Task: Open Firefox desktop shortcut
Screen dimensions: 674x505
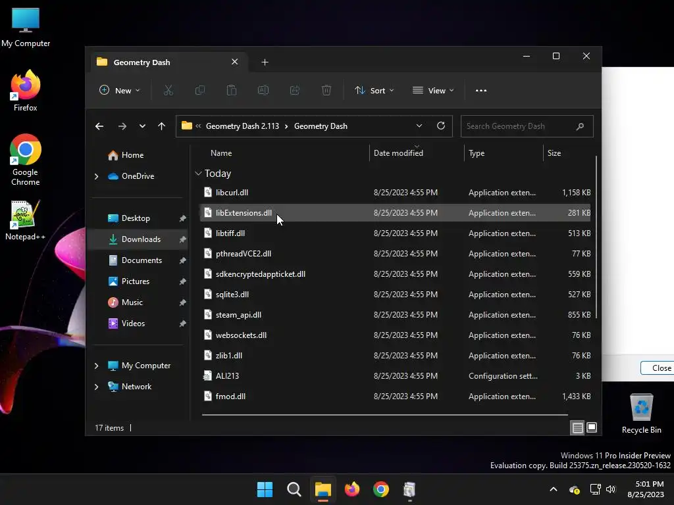Action: (26, 91)
